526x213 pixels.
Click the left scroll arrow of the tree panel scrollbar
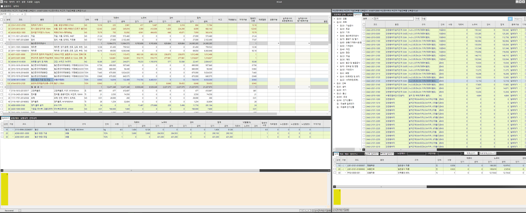[x=334, y=149]
